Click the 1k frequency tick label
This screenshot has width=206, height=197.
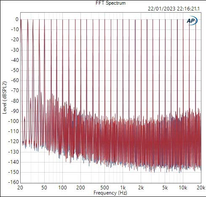tap(123, 188)
